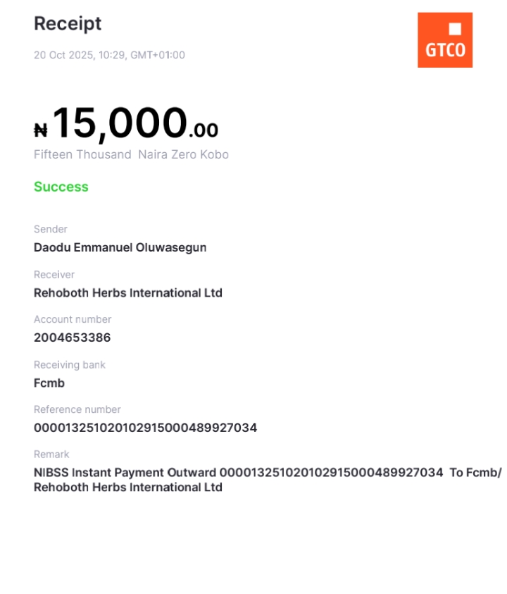This screenshot has height=594, width=507.
Task: Select the long reference number value
Action: [145, 428]
